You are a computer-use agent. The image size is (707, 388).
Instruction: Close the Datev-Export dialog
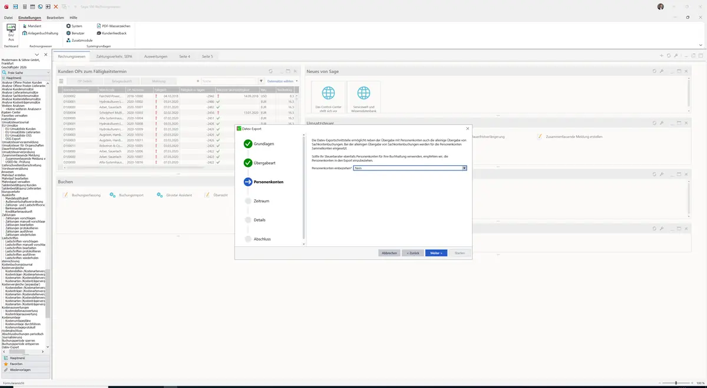(x=467, y=129)
